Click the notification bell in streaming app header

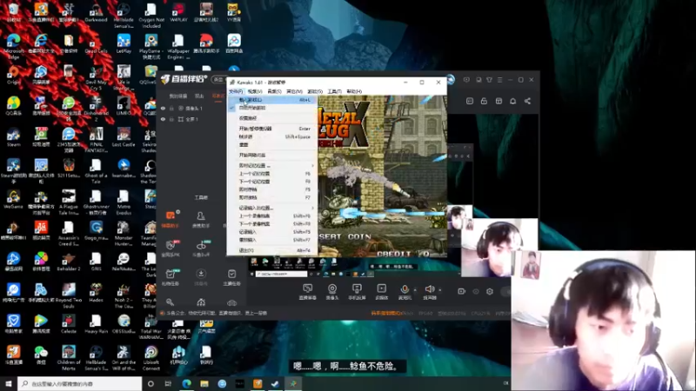tap(512, 101)
